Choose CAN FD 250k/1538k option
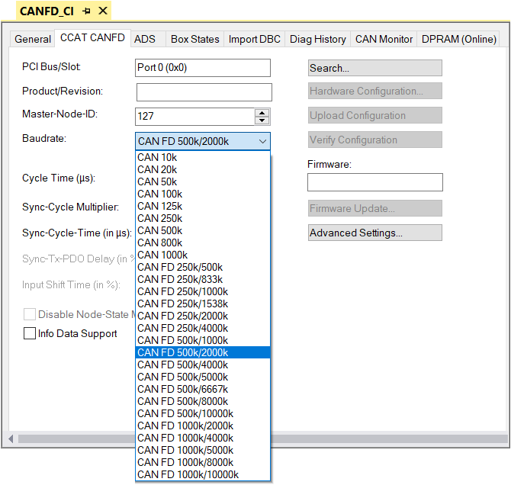 tap(203, 304)
